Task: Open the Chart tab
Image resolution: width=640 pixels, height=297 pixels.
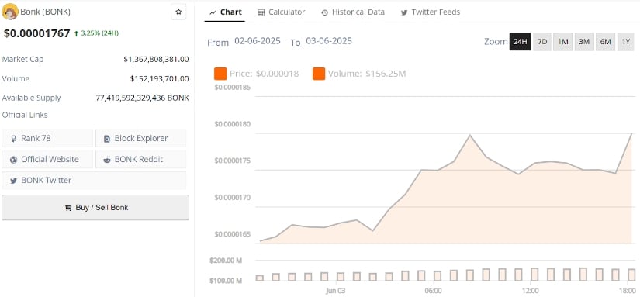Action: tap(225, 12)
